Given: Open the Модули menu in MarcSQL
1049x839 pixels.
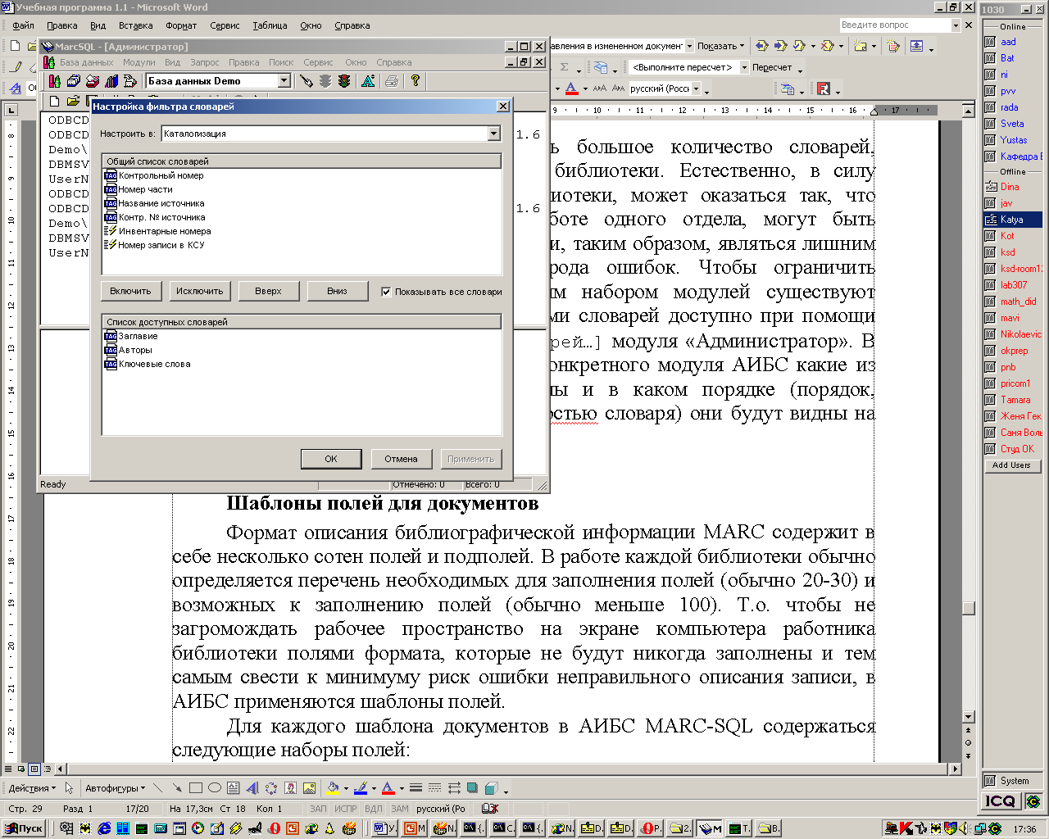Looking at the screenshot, I should click(x=139, y=62).
